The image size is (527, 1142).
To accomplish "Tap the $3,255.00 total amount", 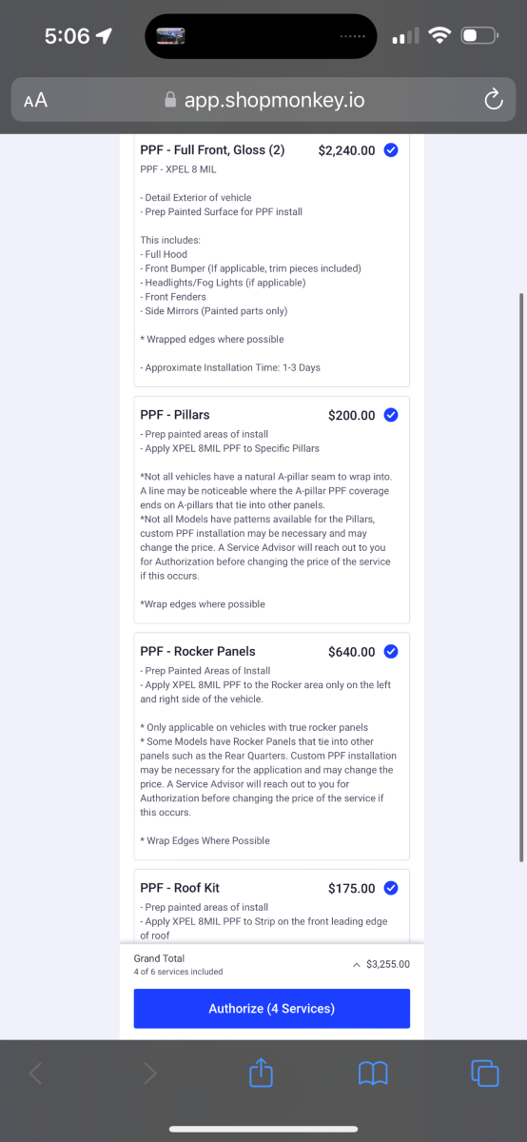I will tap(388, 964).
